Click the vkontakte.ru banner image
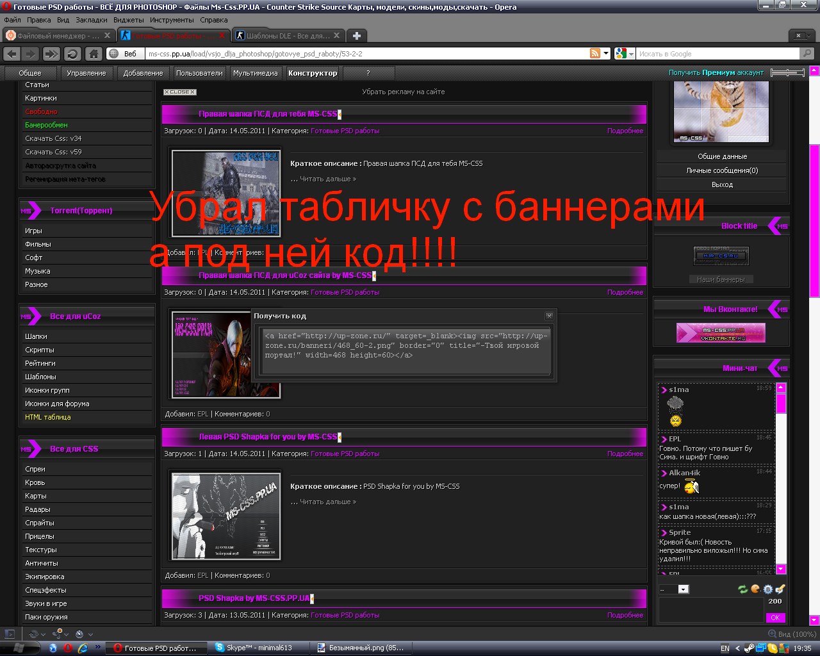The width and height of the screenshot is (820, 656). point(721,333)
